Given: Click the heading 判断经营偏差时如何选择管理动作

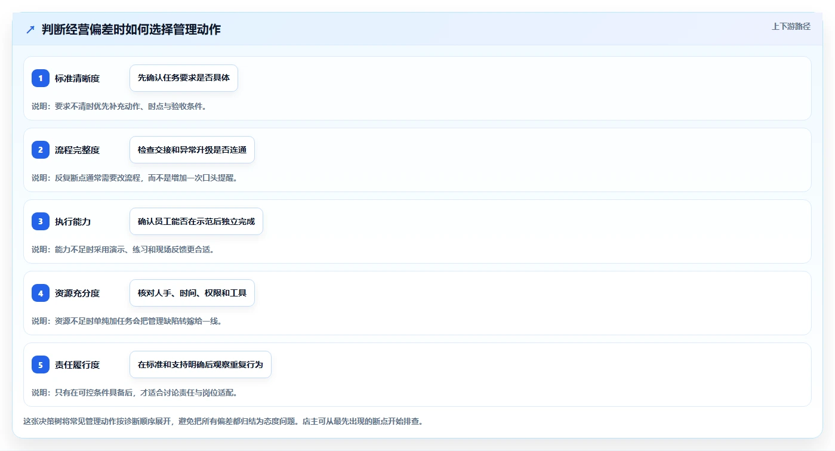Looking at the screenshot, I should 131,30.
